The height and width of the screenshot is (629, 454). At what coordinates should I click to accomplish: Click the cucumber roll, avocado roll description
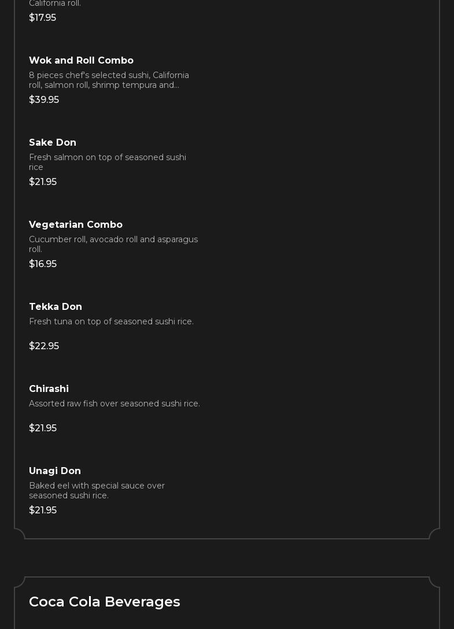point(113,245)
